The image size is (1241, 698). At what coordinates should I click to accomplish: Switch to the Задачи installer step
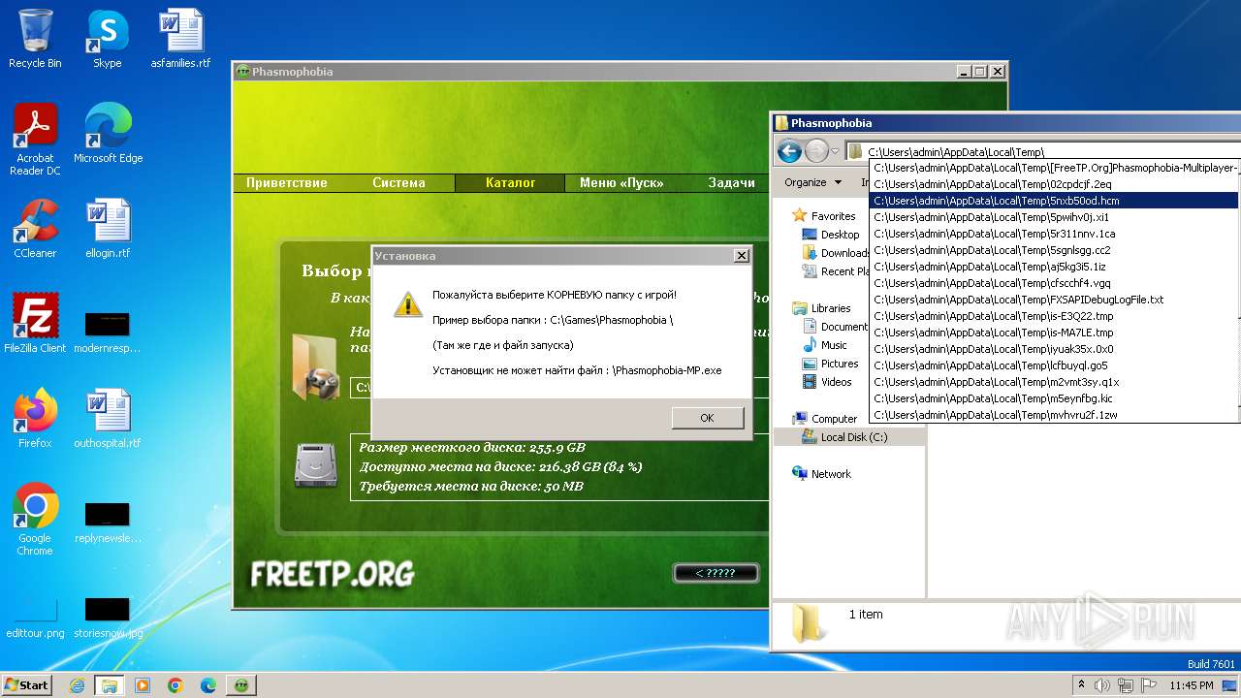[731, 182]
